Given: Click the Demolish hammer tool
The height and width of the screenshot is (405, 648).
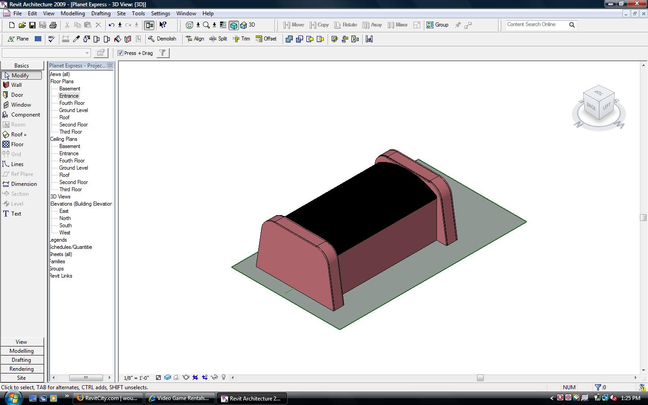Looking at the screenshot, I should [x=162, y=39].
